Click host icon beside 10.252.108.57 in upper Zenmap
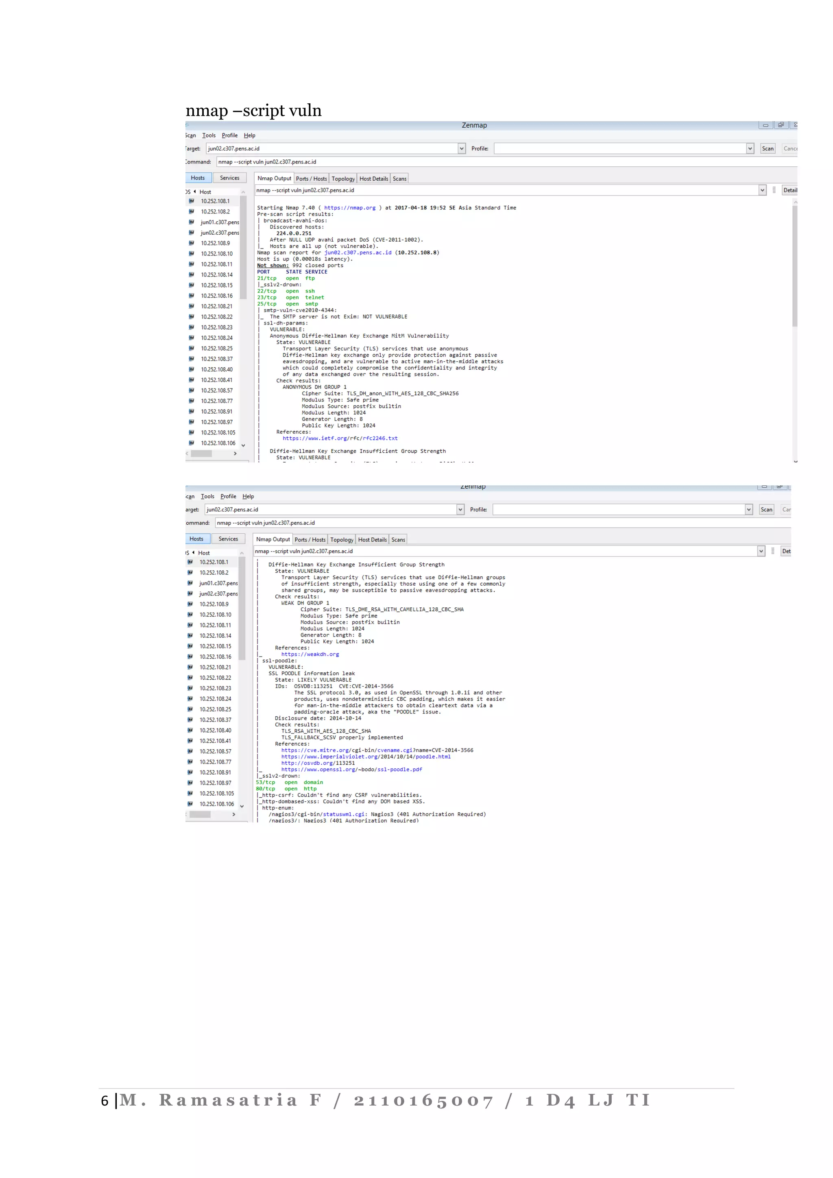833x1178 pixels. [x=191, y=390]
